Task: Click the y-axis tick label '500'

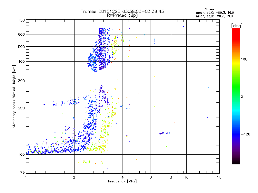Action: (x=22, y=47)
